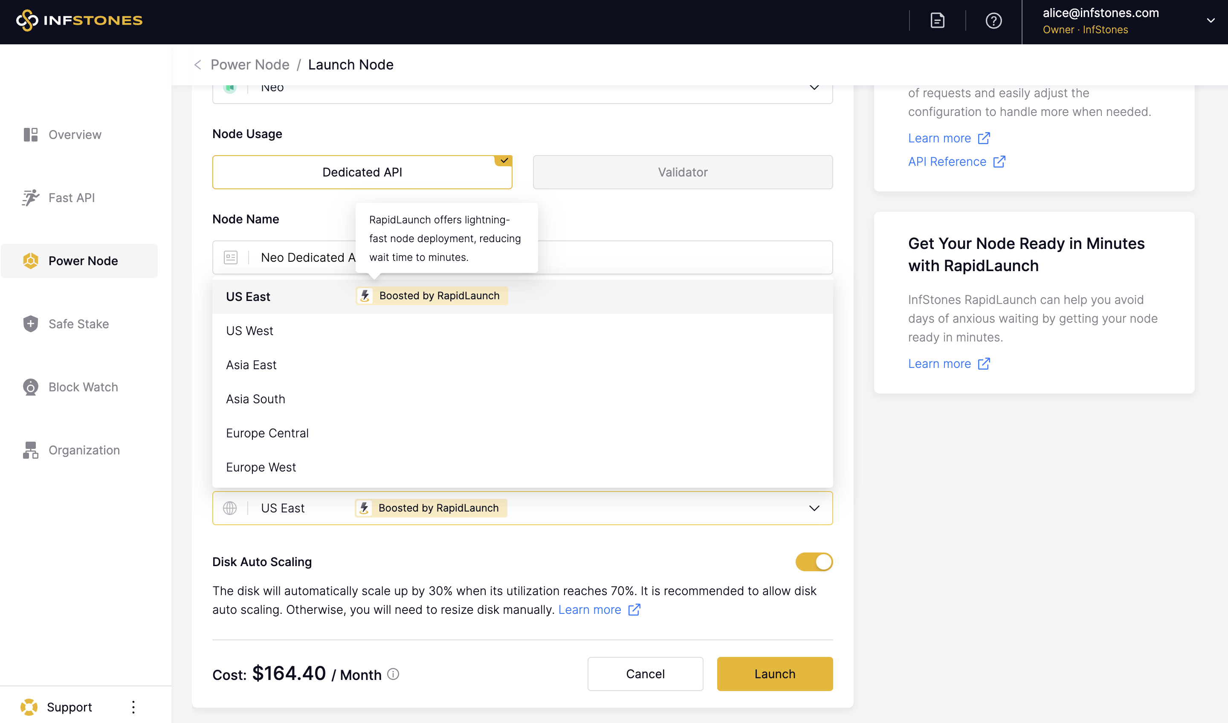Select Validator node usage
Screen dimensions: 1228x723
tap(682, 172)
